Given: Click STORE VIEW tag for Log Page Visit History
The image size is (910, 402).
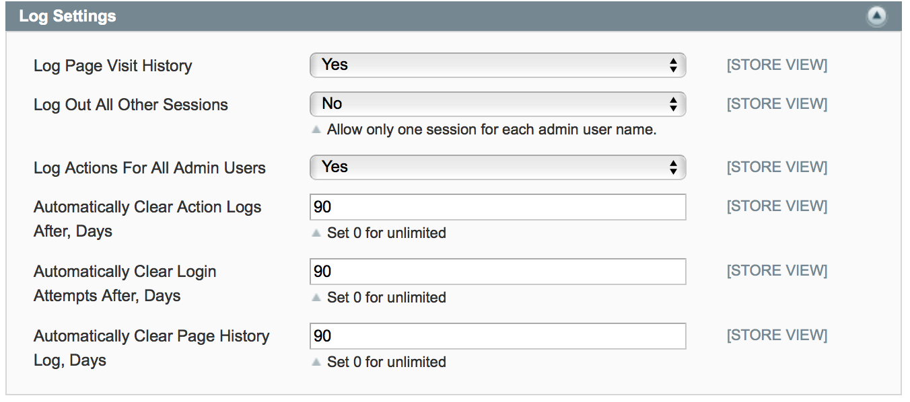Looking at the screenshot, I should coord(777,65).
